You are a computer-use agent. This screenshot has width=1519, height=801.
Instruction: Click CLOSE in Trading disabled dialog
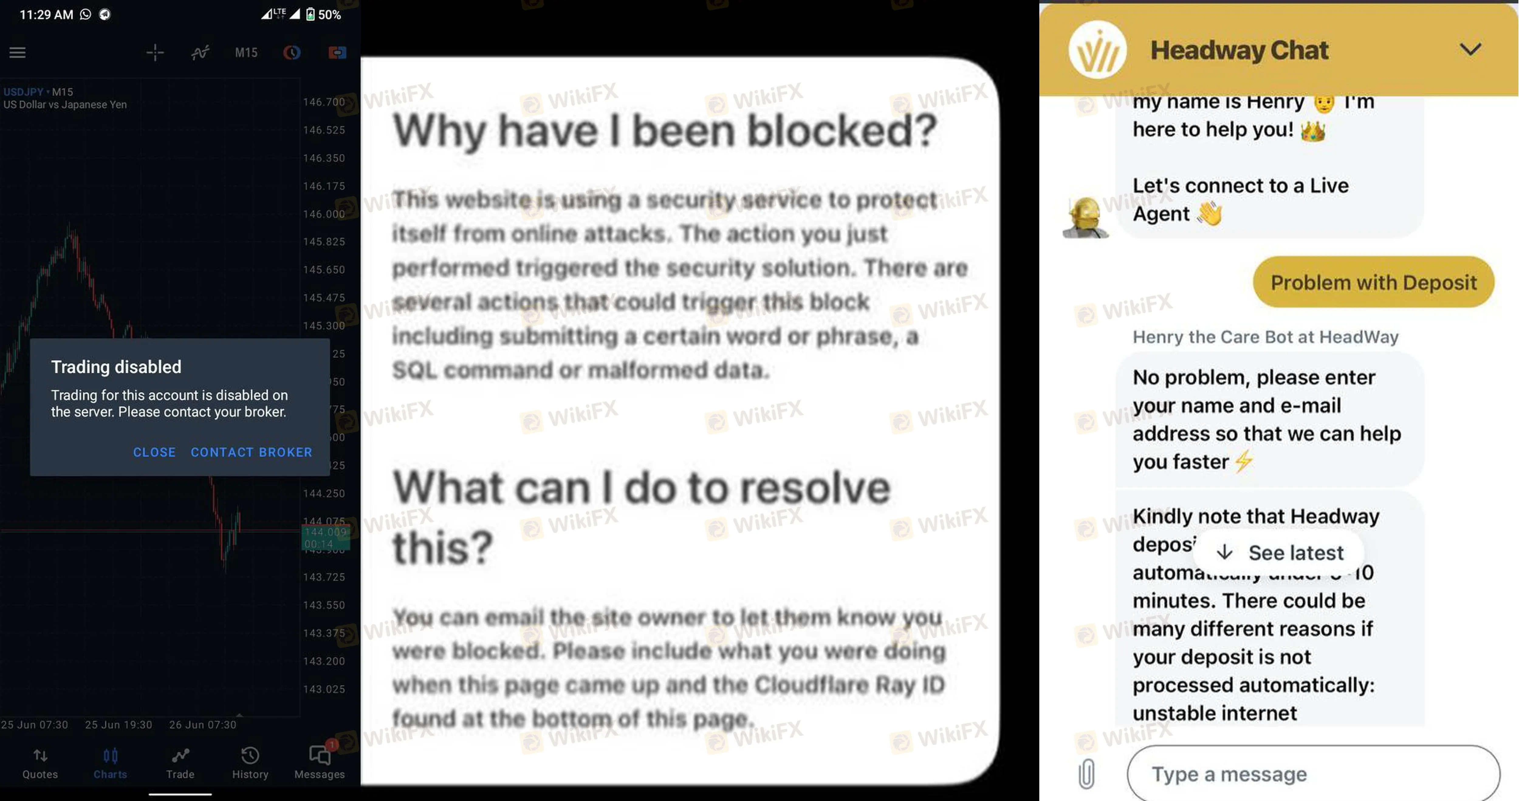coord(155,452)
